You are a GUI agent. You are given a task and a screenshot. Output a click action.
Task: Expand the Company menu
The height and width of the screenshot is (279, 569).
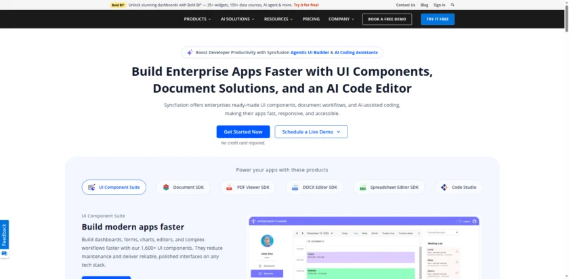pos(341,19)
